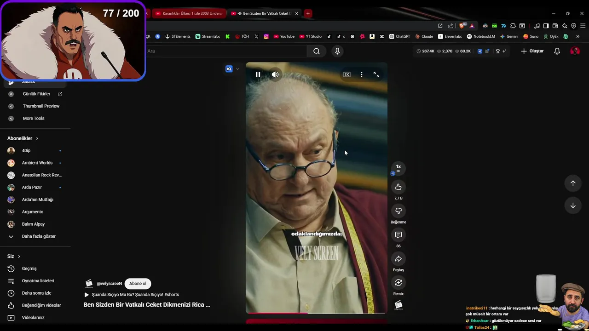This screenshot has height=331, width=589.
Task: Start voice search with microphone
Action: click(337, 51)
